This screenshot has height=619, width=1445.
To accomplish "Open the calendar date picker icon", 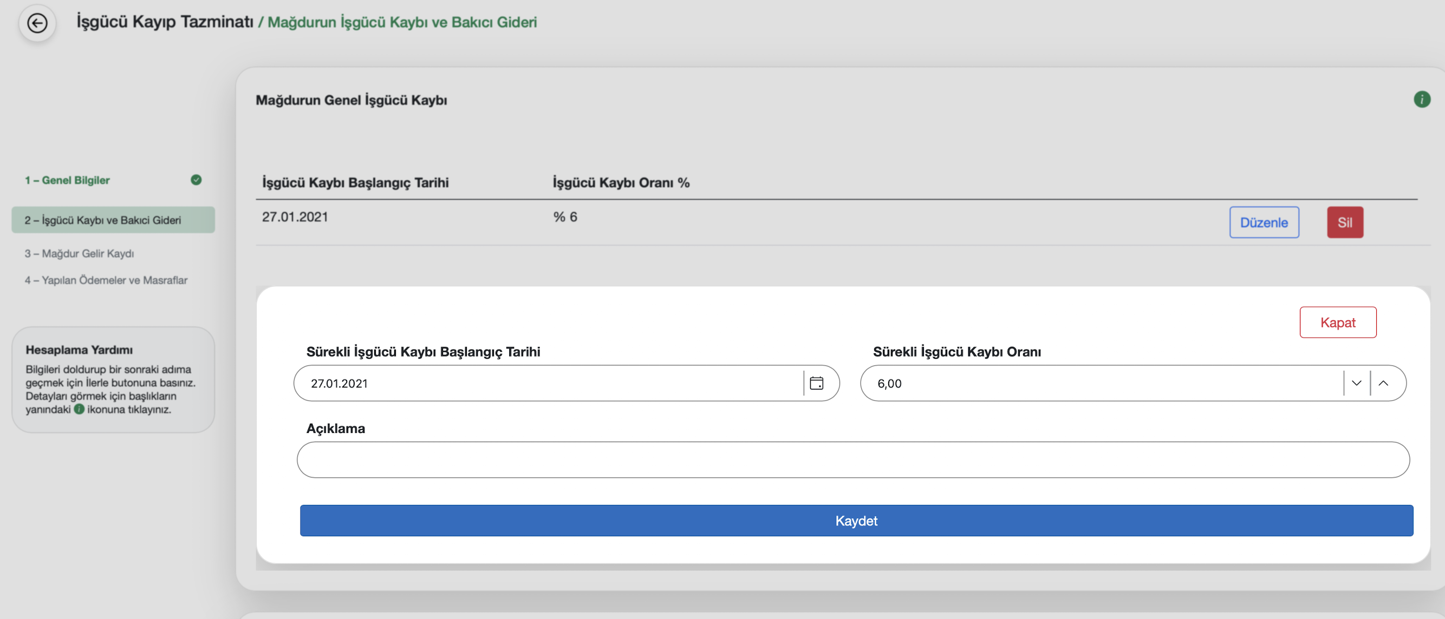I will pos(816,383).
